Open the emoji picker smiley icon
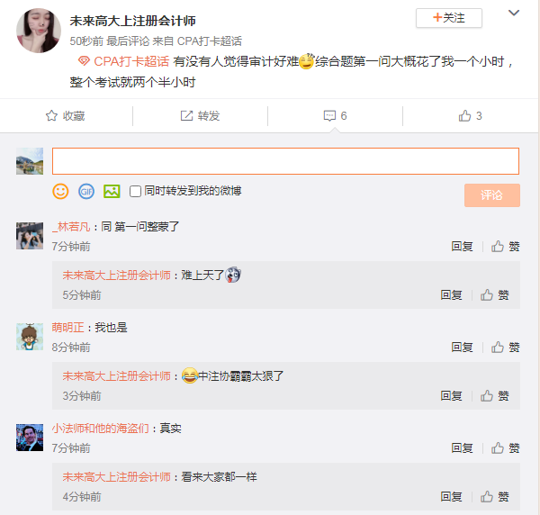Viewport: 540px width, 515px height. pos(60,191)
